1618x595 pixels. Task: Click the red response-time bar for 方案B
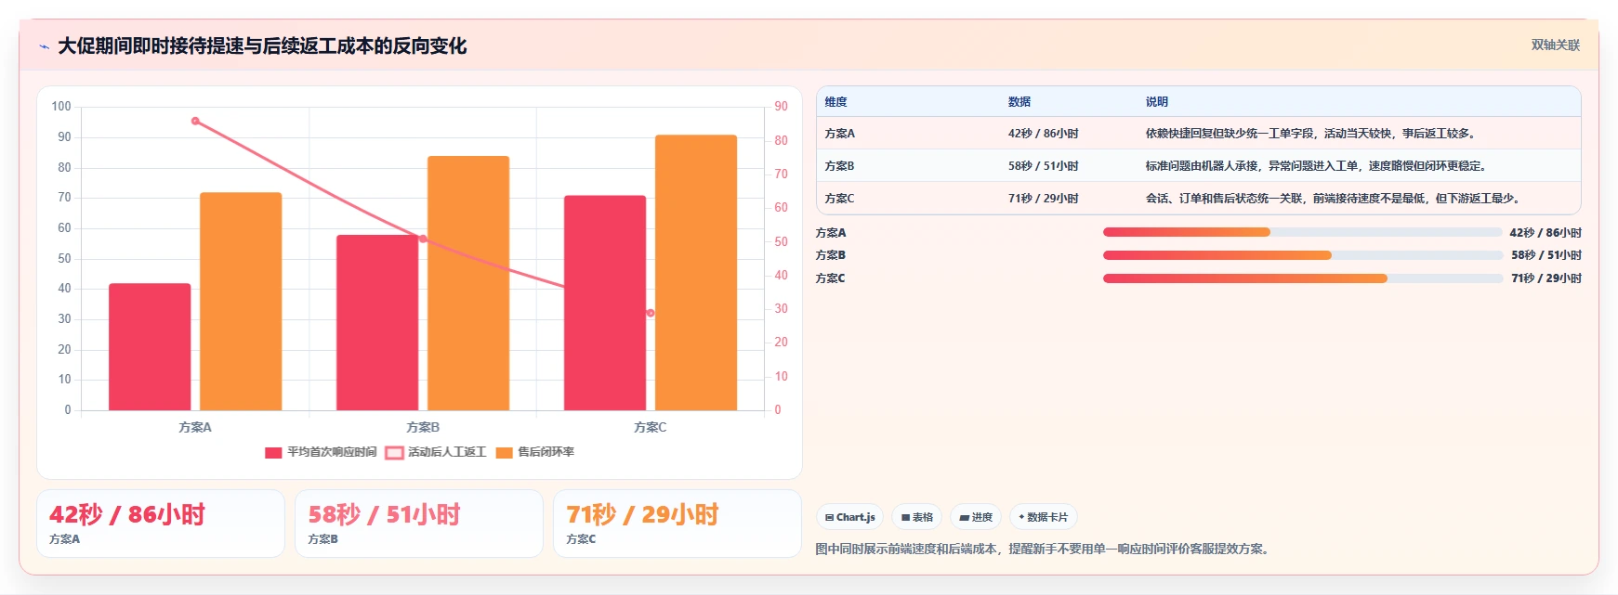[x=377, y=322]
